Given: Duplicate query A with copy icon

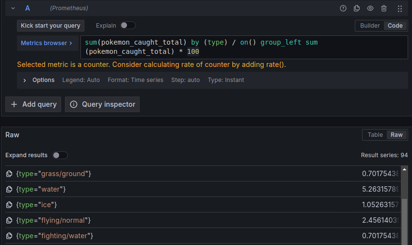Looking at the screenshot, I should [357, 8].
